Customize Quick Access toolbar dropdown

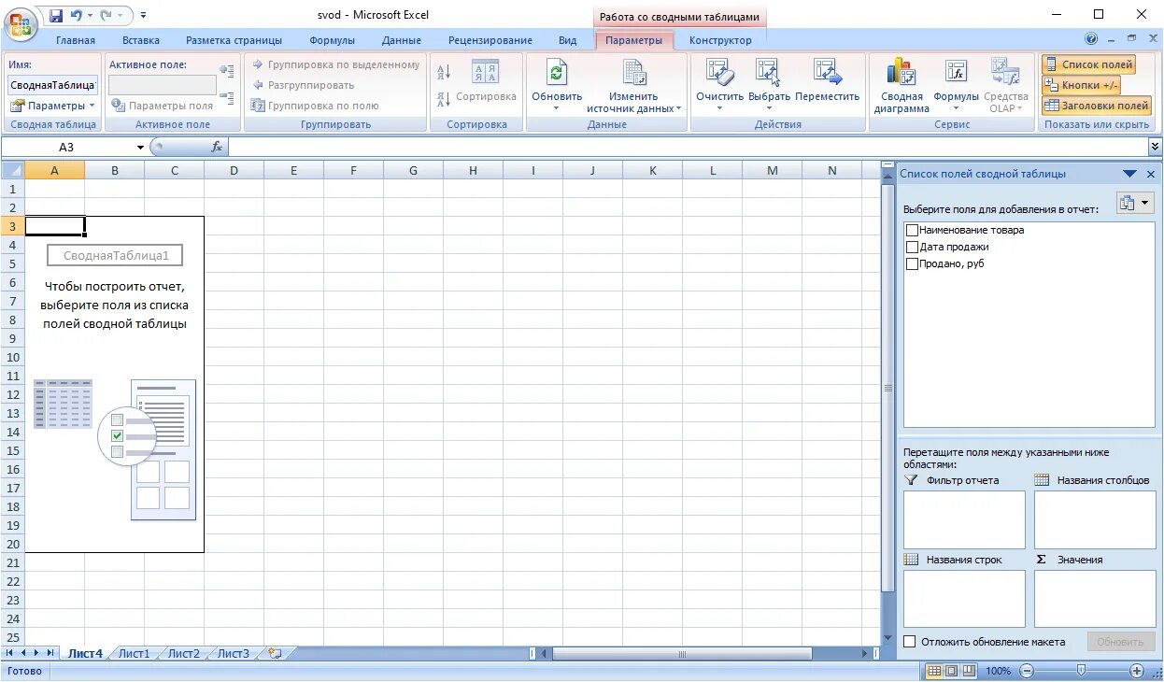tap(143, 16)
